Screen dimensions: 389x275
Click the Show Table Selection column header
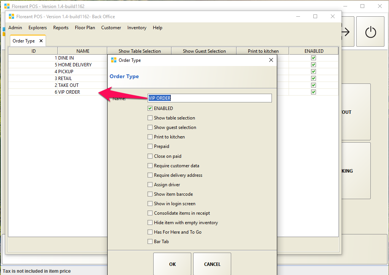[140, 51]
